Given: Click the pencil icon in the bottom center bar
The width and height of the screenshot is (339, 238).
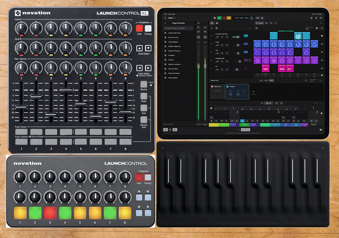Looking at the screenshot, I should click(x=238, y=130).
